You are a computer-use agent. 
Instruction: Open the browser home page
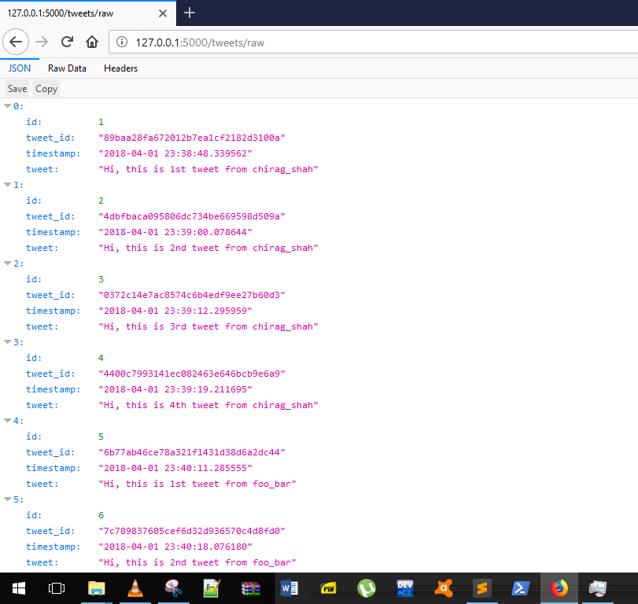coord(92,42)
